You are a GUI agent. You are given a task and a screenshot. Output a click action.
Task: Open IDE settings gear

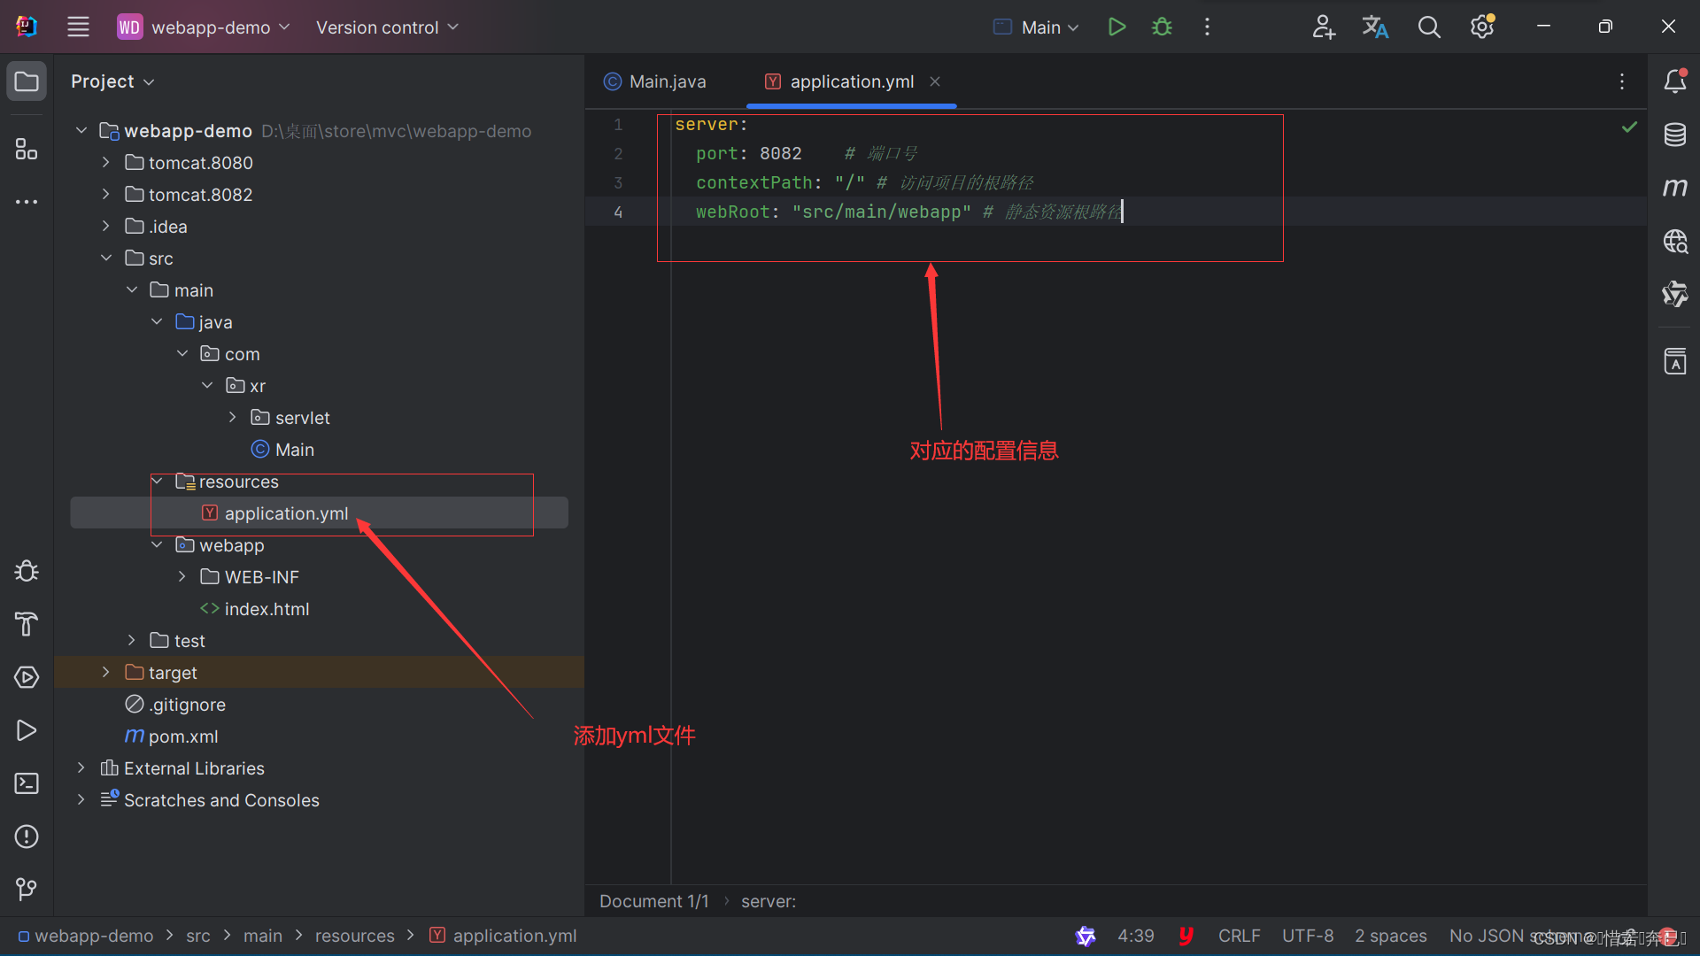point(1482,27)
